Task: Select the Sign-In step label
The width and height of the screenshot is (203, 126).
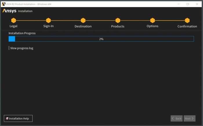Action: click(x=48, y=26)
